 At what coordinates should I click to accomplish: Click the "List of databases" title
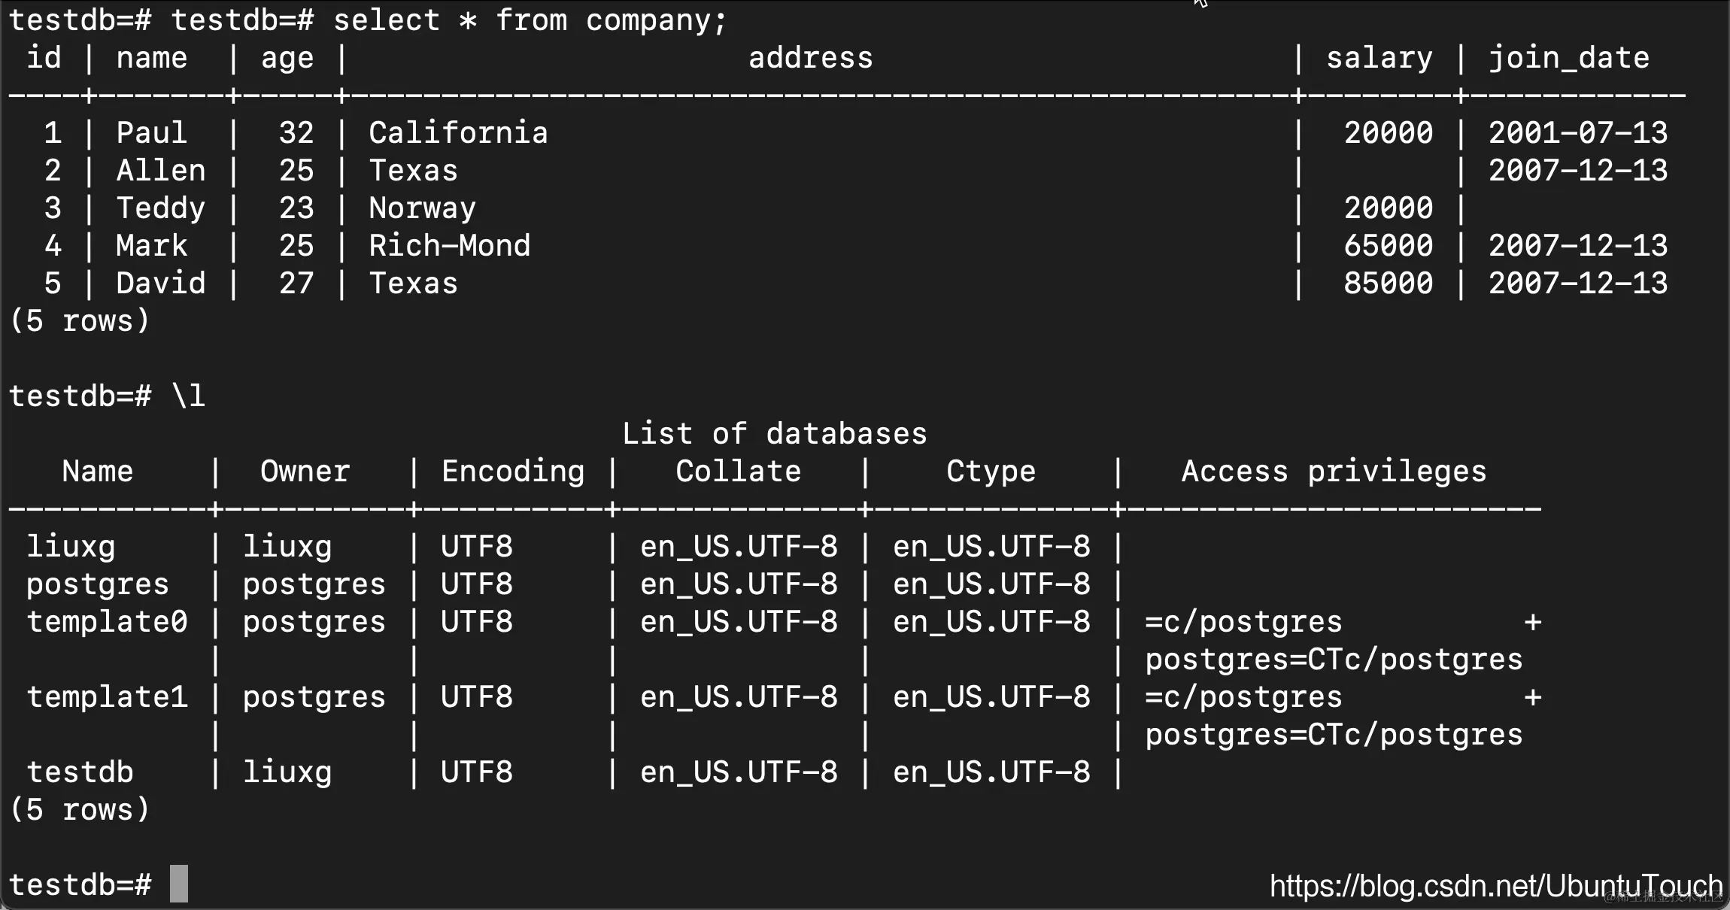point(774,434)
